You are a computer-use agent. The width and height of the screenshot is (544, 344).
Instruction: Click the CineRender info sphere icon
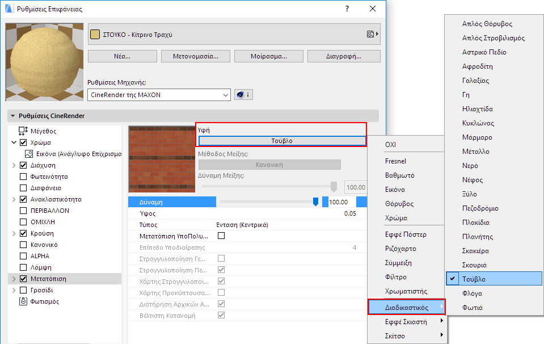point(243,94)
